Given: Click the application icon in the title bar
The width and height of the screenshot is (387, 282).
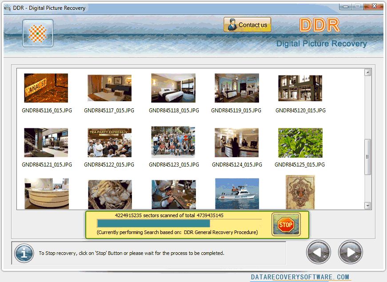Looking at the screenshot, I should [6, 8].
